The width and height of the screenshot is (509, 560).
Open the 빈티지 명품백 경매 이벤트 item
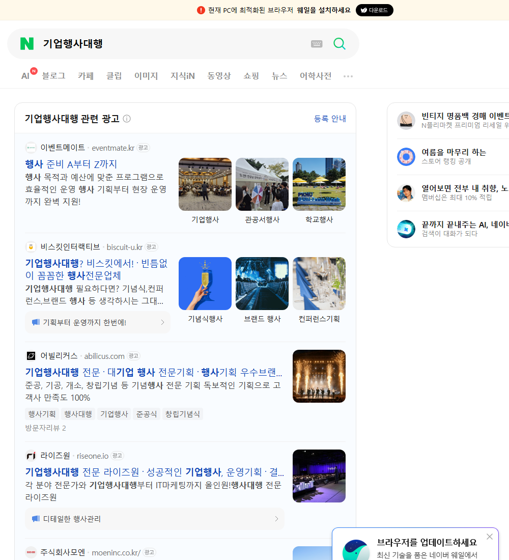coord(465,120)
